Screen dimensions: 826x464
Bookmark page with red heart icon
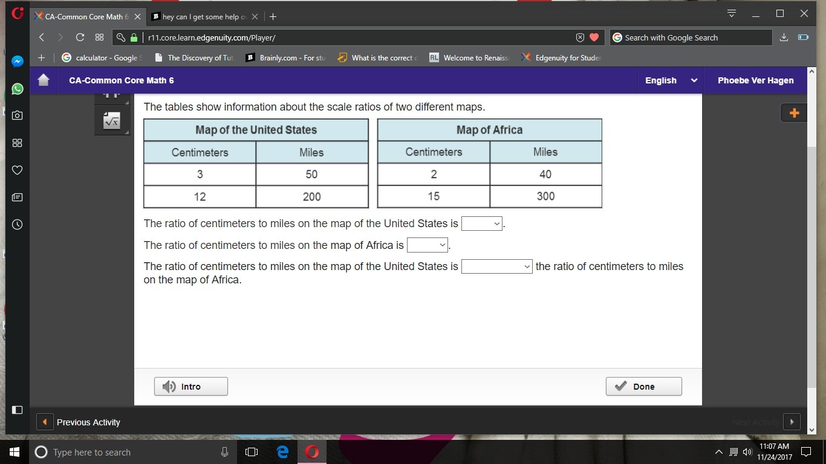point(594,37)
